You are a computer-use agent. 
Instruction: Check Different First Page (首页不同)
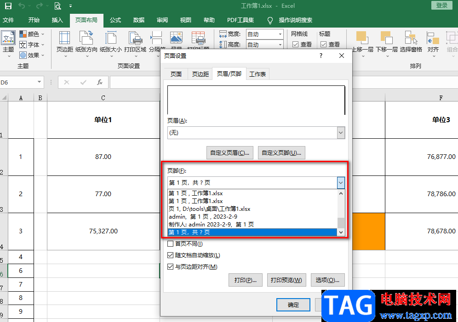[x=170, y=243]
